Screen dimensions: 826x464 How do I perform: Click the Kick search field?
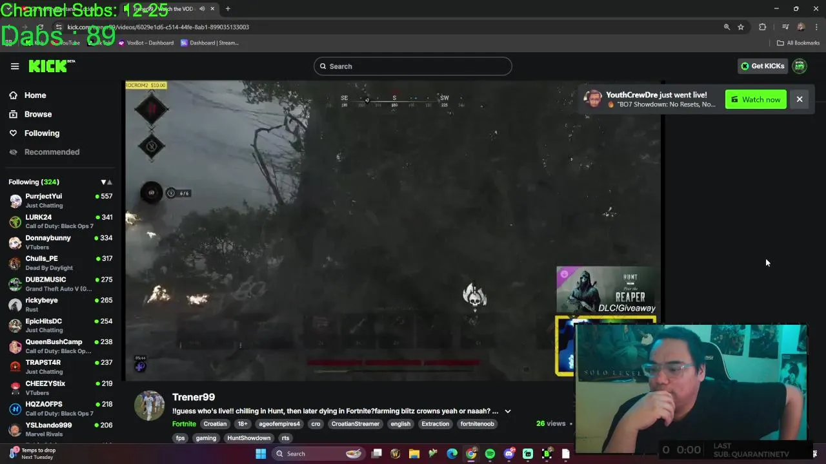tap(413, 66)
